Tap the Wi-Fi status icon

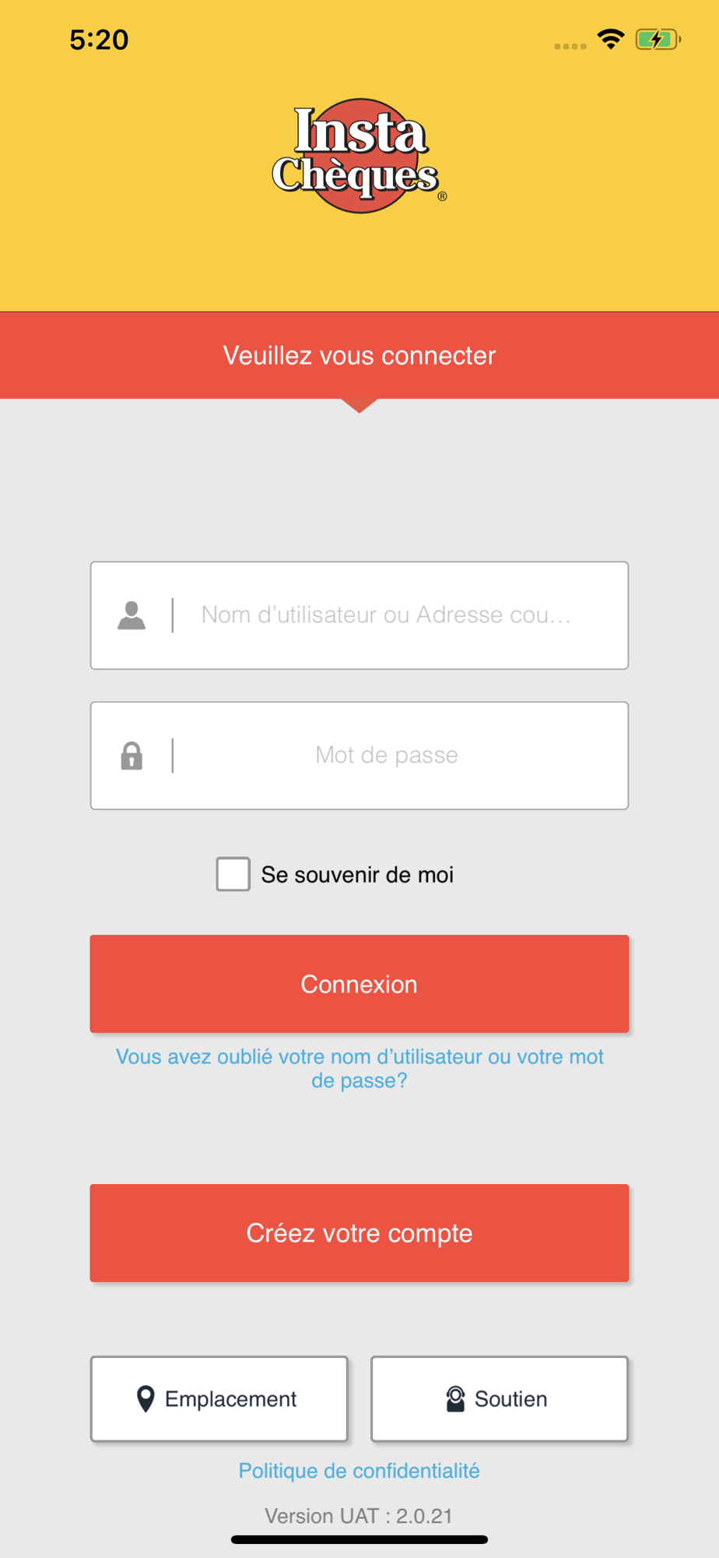(611, 39)
